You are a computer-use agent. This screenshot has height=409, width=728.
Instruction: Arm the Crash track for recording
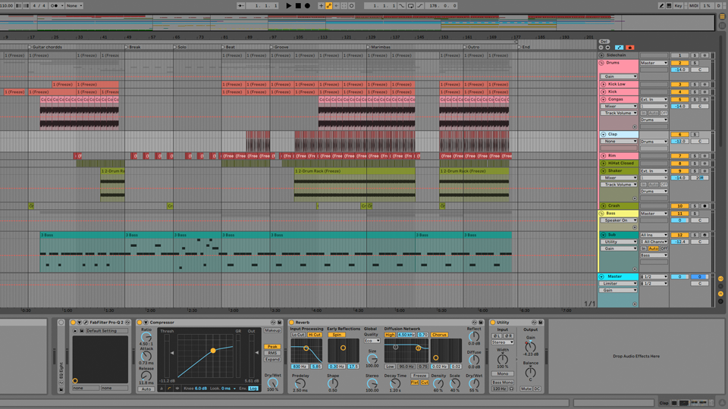coord(704,205)
